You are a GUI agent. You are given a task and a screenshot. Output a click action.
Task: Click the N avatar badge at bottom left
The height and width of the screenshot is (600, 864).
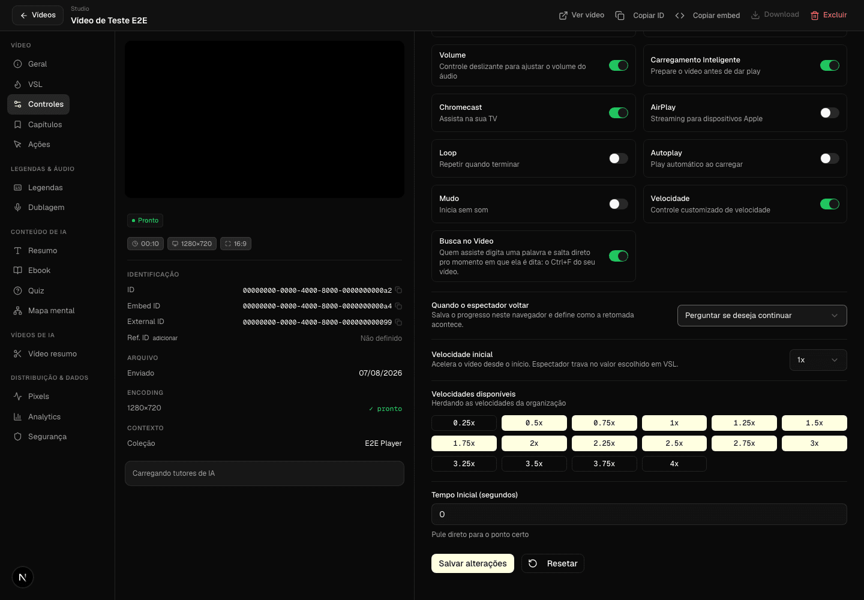click(x=23, y=577)
